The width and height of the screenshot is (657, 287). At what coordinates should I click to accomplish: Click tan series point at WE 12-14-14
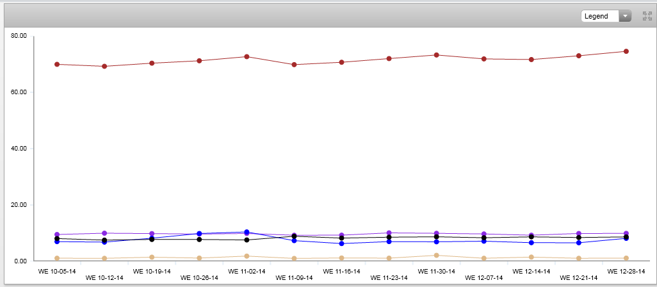[x=531, y=257]
